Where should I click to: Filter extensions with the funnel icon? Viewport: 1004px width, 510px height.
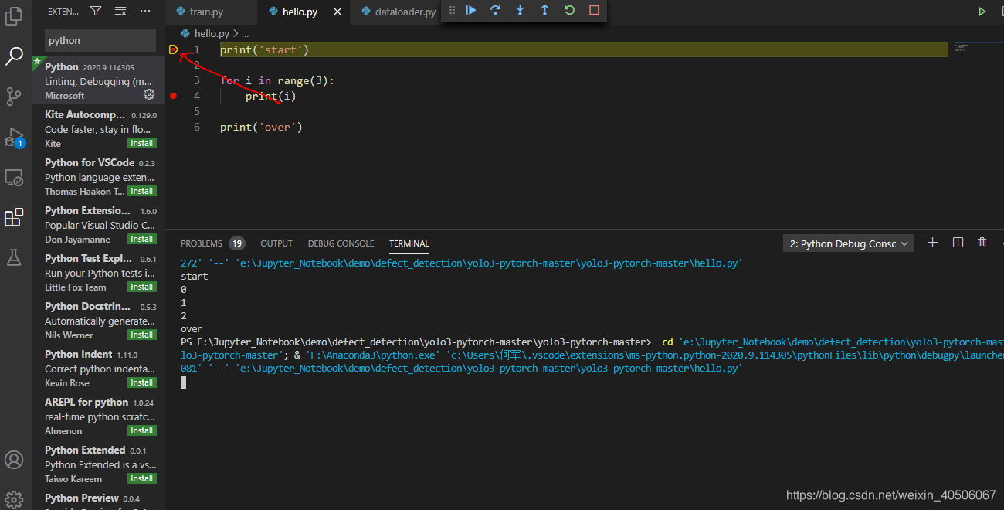[x=96, y=11]
